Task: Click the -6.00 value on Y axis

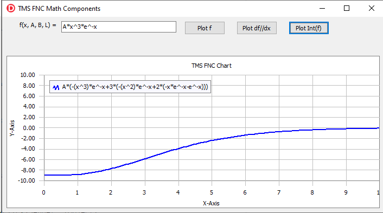Action: coord(28,159)
